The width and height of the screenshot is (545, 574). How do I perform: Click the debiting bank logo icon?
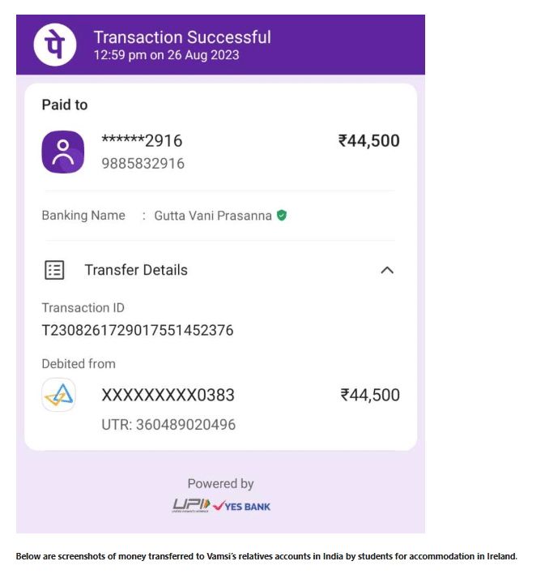(x=58, y=395)
